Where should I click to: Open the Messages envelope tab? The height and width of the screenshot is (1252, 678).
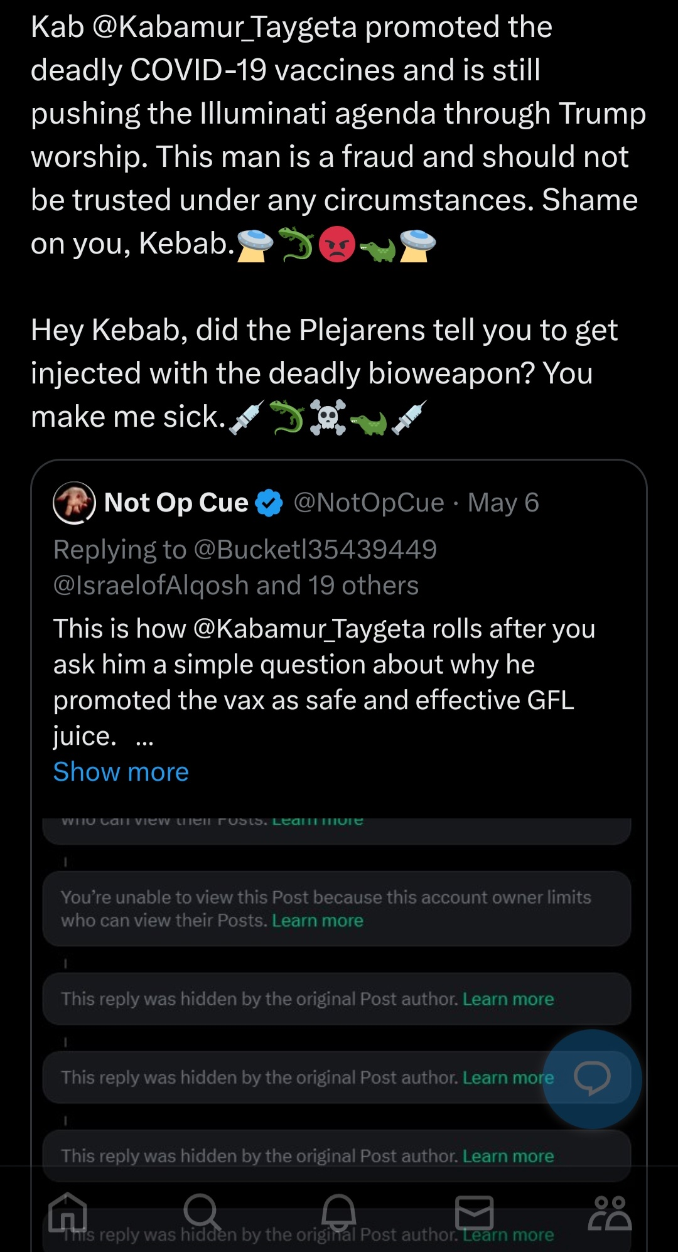(x=474, y=1212)
